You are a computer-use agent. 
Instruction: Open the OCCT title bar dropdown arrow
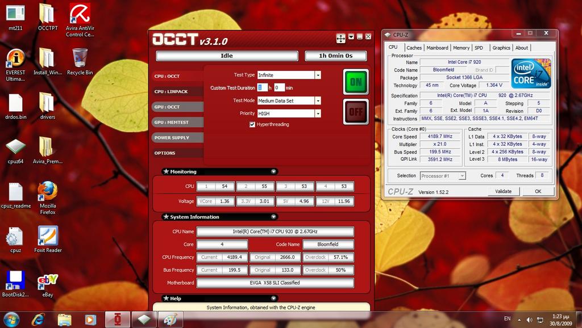pos(351,37)
